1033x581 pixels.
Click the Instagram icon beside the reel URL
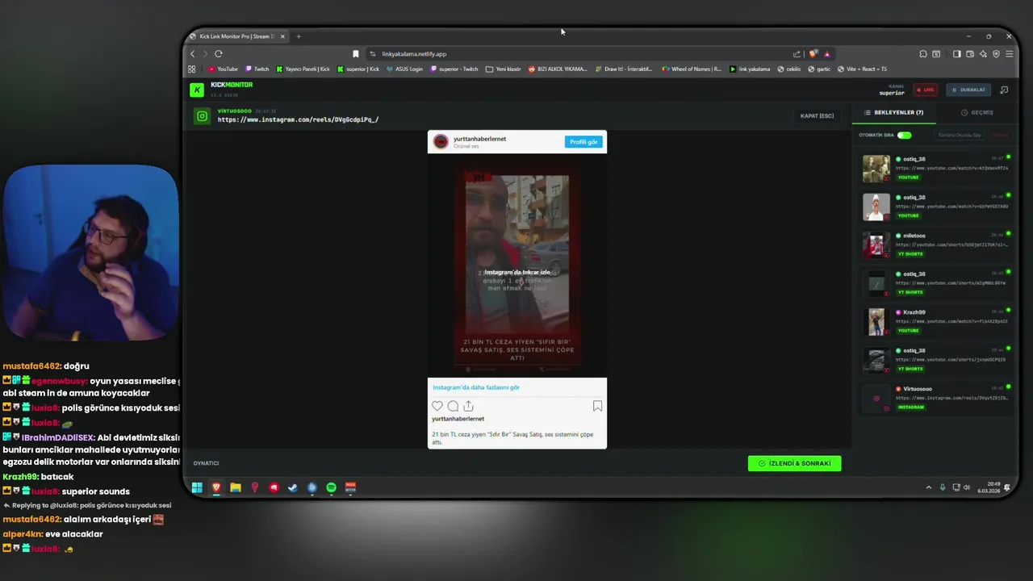tap(202, 116)
